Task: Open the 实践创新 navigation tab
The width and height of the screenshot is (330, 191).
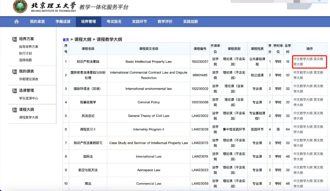Action: tap(190, 21)
